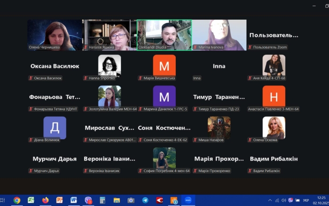This screenshot has height=206, width=329.
Task: Open Google Chrome from the taskbar
Action: click(17, 200)
